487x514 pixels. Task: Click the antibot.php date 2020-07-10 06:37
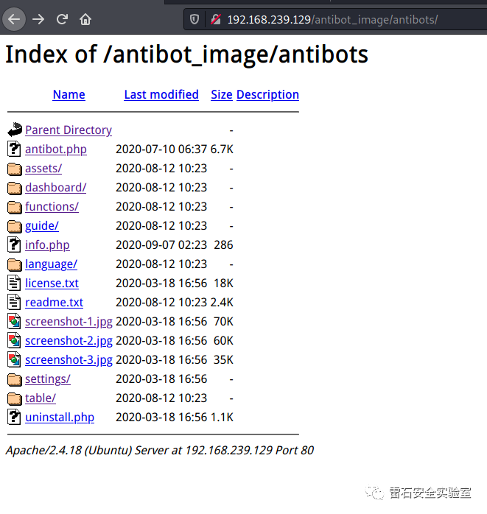tap(161, 149)
